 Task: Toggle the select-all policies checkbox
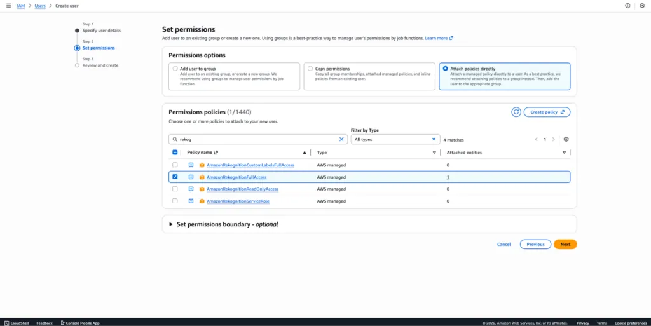point(175,153)
